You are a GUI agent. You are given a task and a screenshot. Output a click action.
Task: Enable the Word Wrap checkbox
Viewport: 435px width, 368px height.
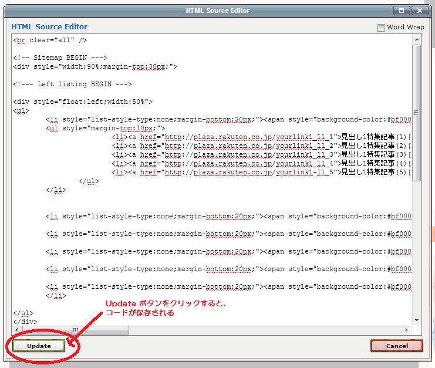tap(382, 28)
